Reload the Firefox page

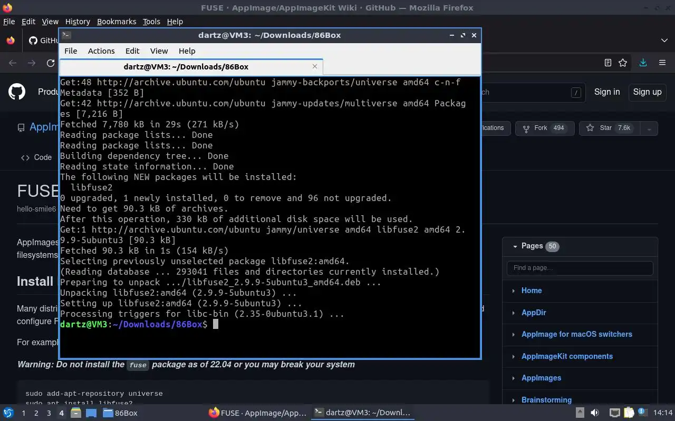pos(51,63)
